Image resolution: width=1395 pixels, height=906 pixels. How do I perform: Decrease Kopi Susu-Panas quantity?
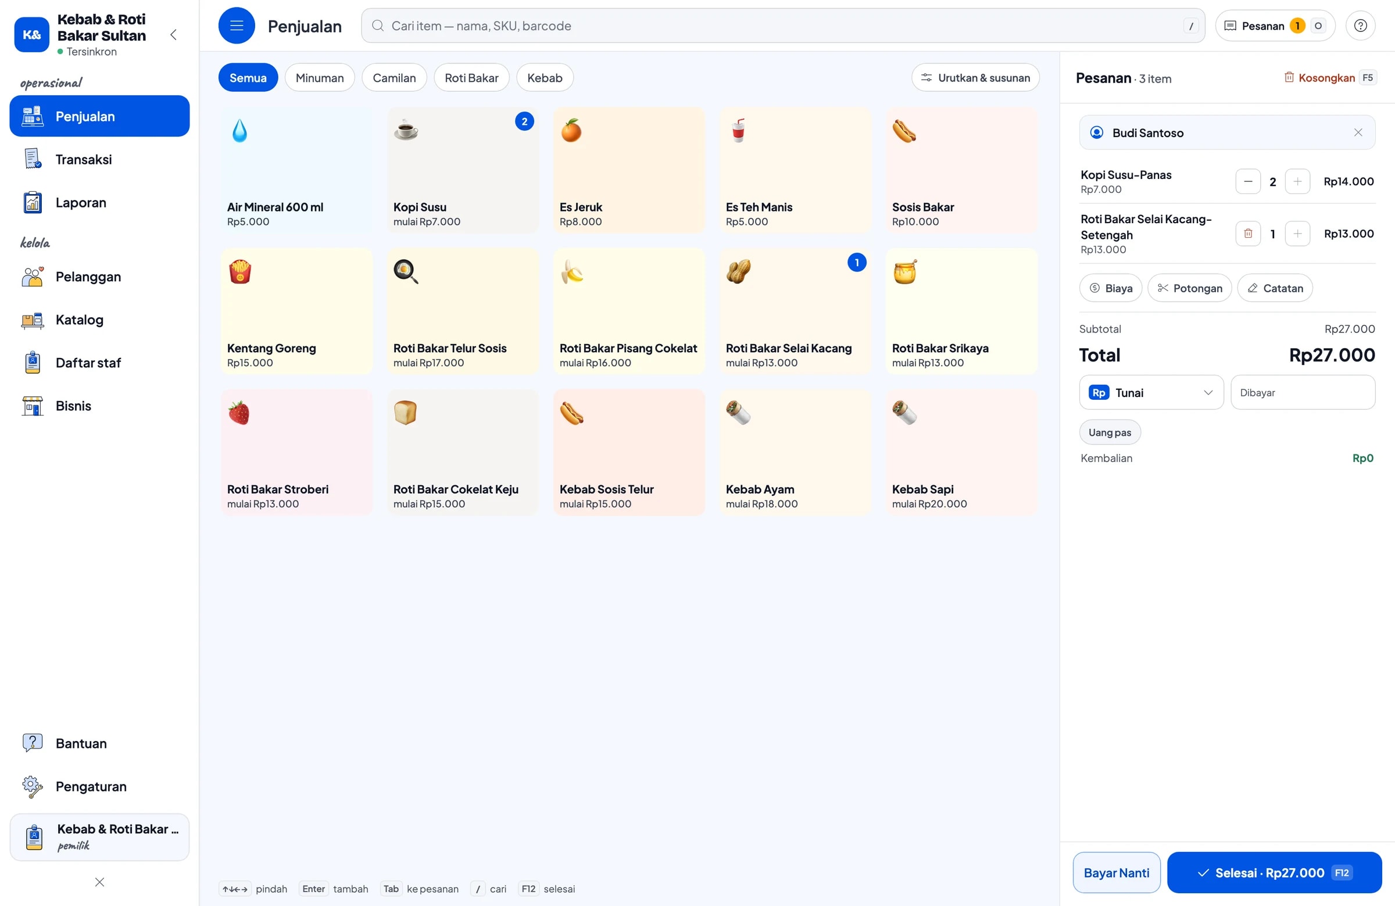click(x=1248, y=182)
